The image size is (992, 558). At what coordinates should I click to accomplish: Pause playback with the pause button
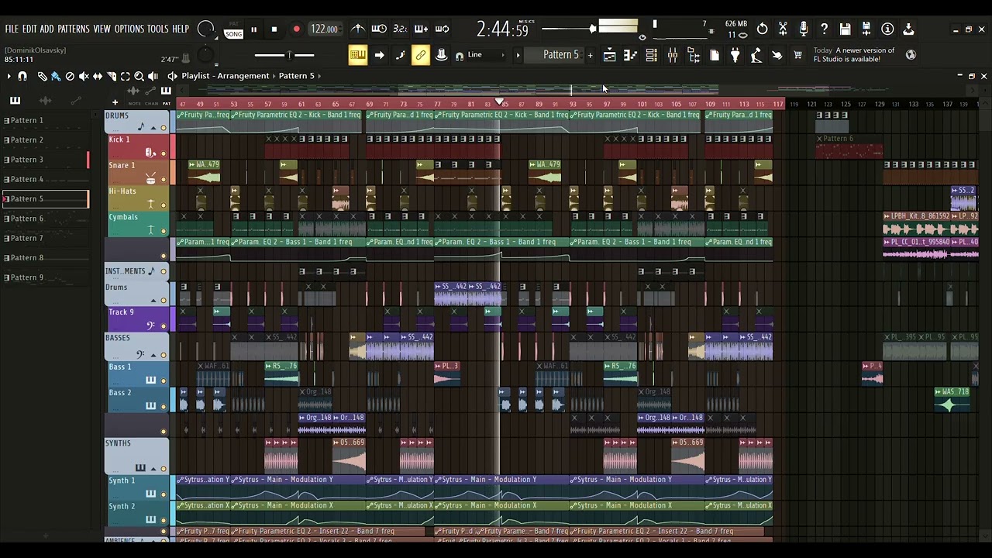253,29
